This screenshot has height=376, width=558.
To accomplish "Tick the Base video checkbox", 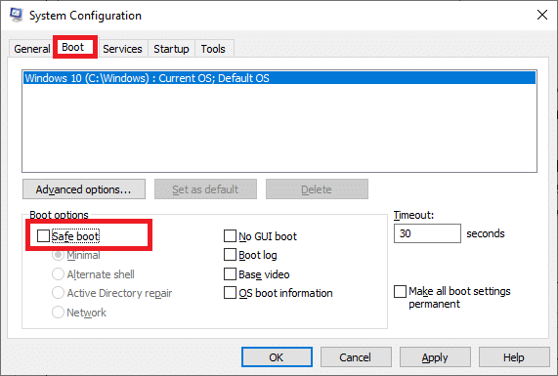I will pyautogui.click(x=230, y=273).
